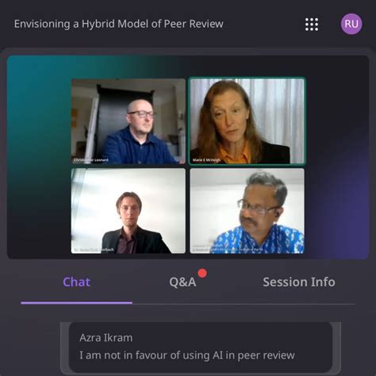
Task: Click the video of man in black blazer
Action: point(129,211)
